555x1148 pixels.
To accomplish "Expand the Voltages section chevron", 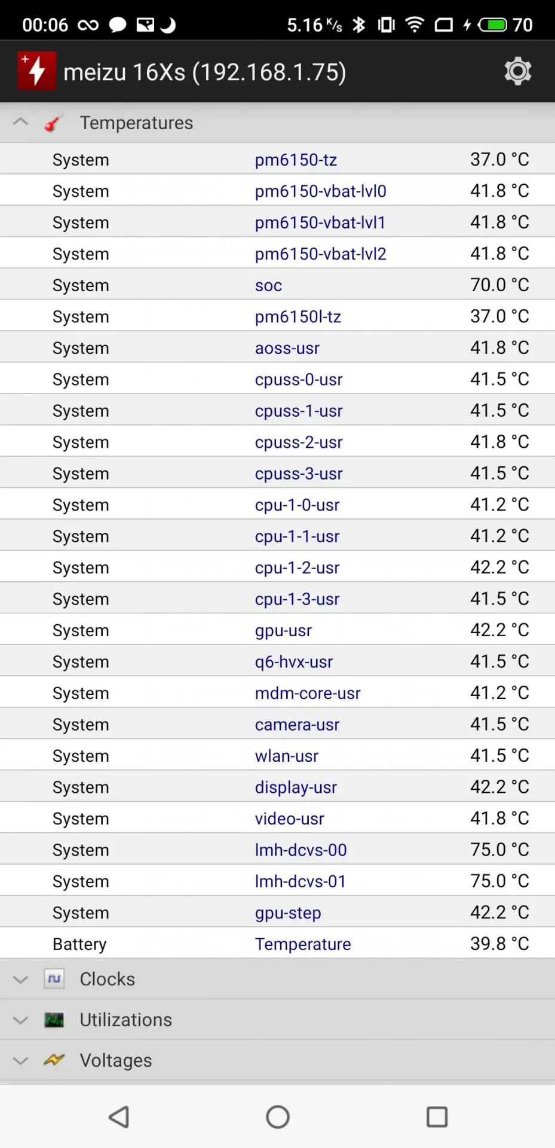I will [20, 1061].
